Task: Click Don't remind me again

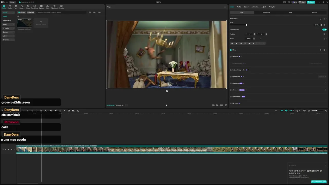Action: click(x=319, y=182)
